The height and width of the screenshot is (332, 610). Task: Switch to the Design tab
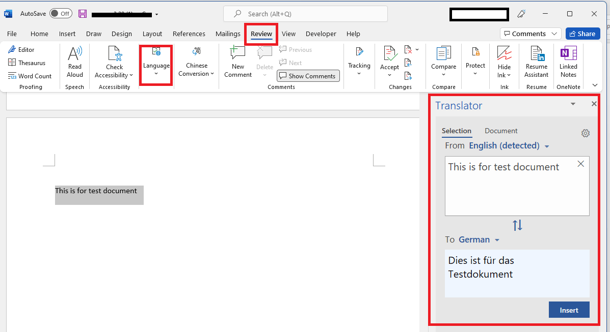pyautogui.click(x=122, y=34)
